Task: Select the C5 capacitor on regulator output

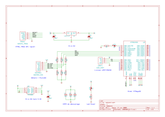Action: 89,36
